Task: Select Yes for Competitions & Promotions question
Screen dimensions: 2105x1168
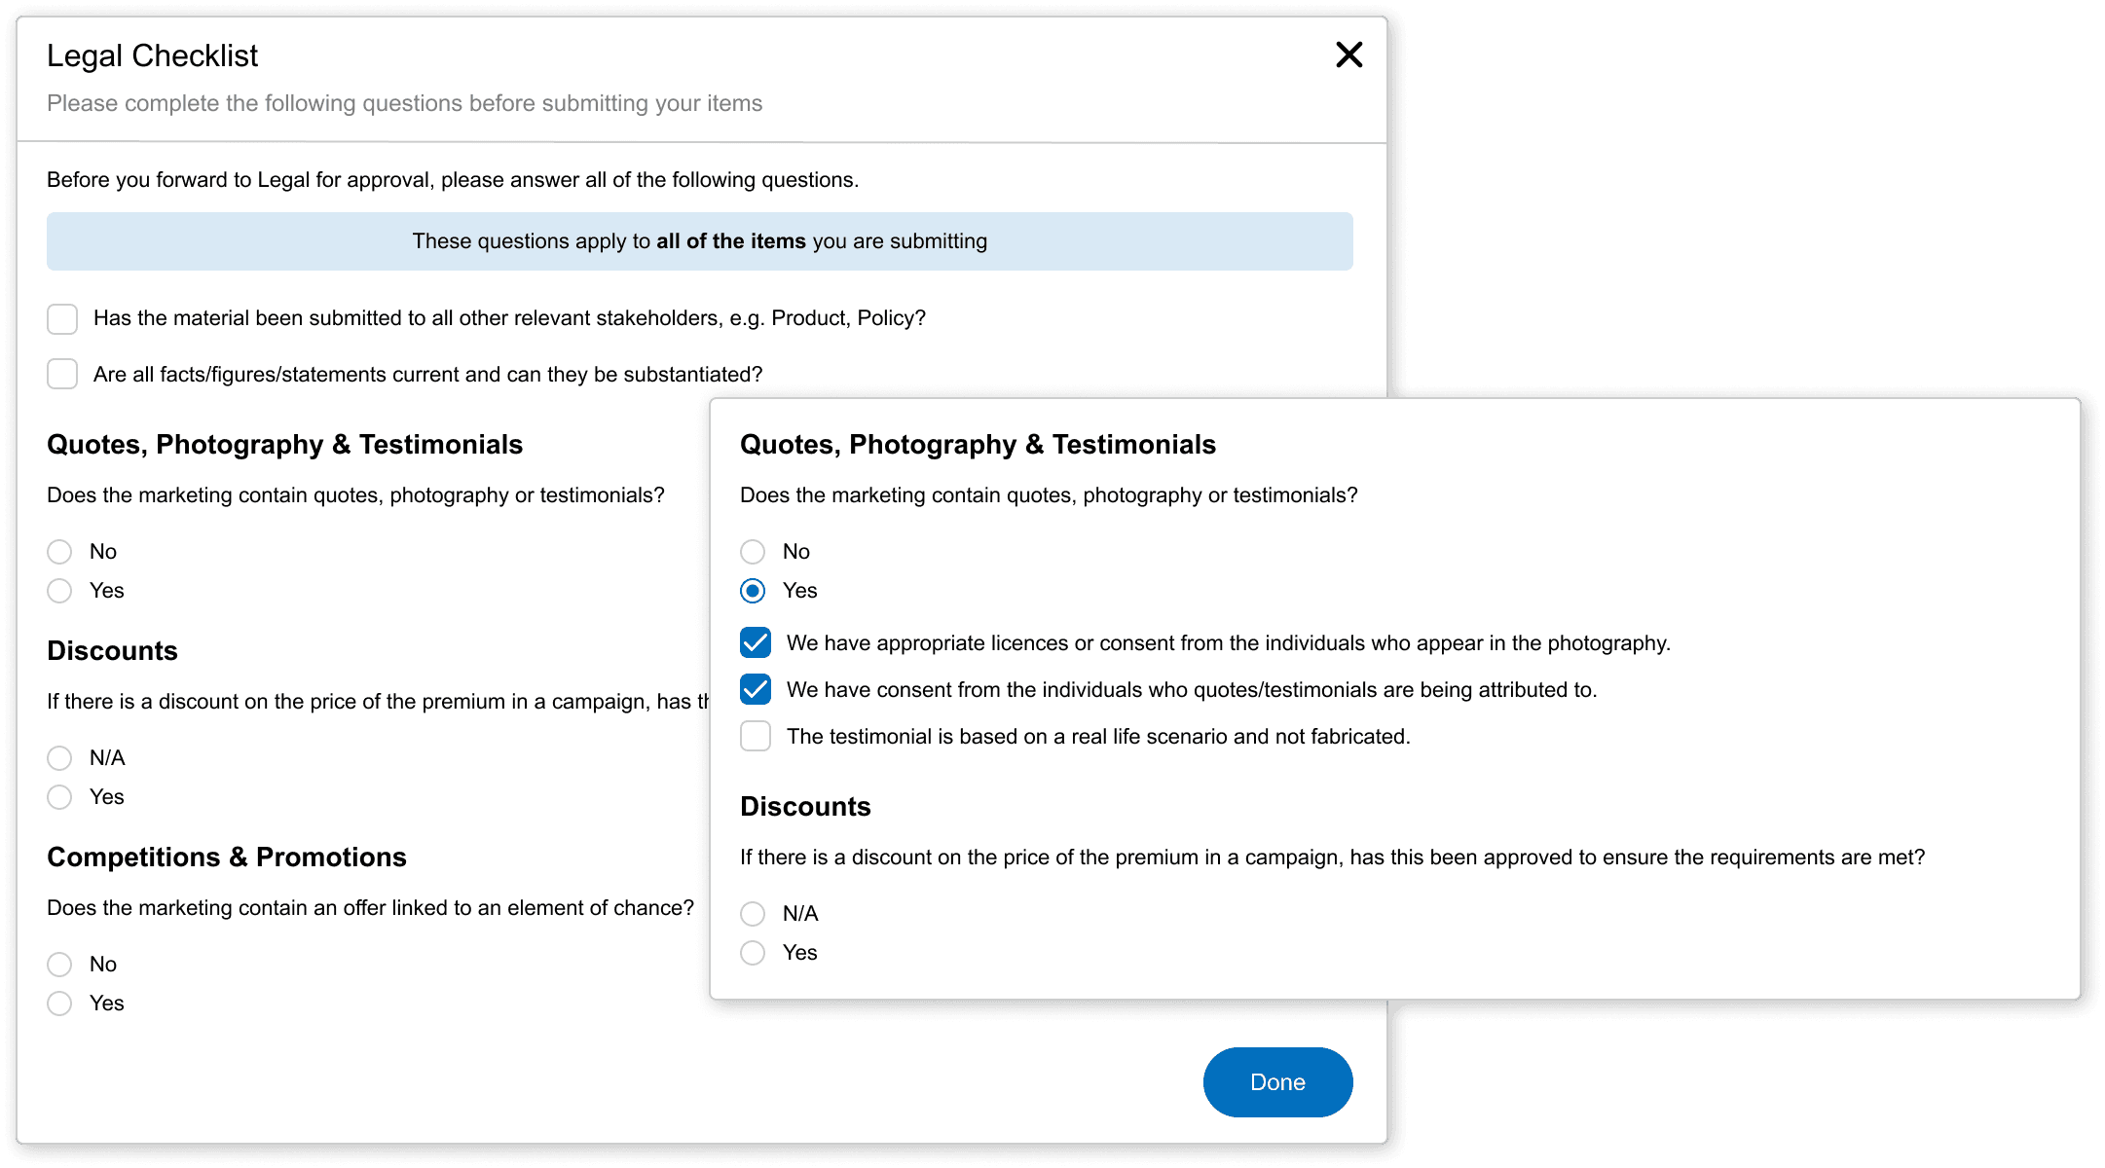Action: (x=59, y=1003)
